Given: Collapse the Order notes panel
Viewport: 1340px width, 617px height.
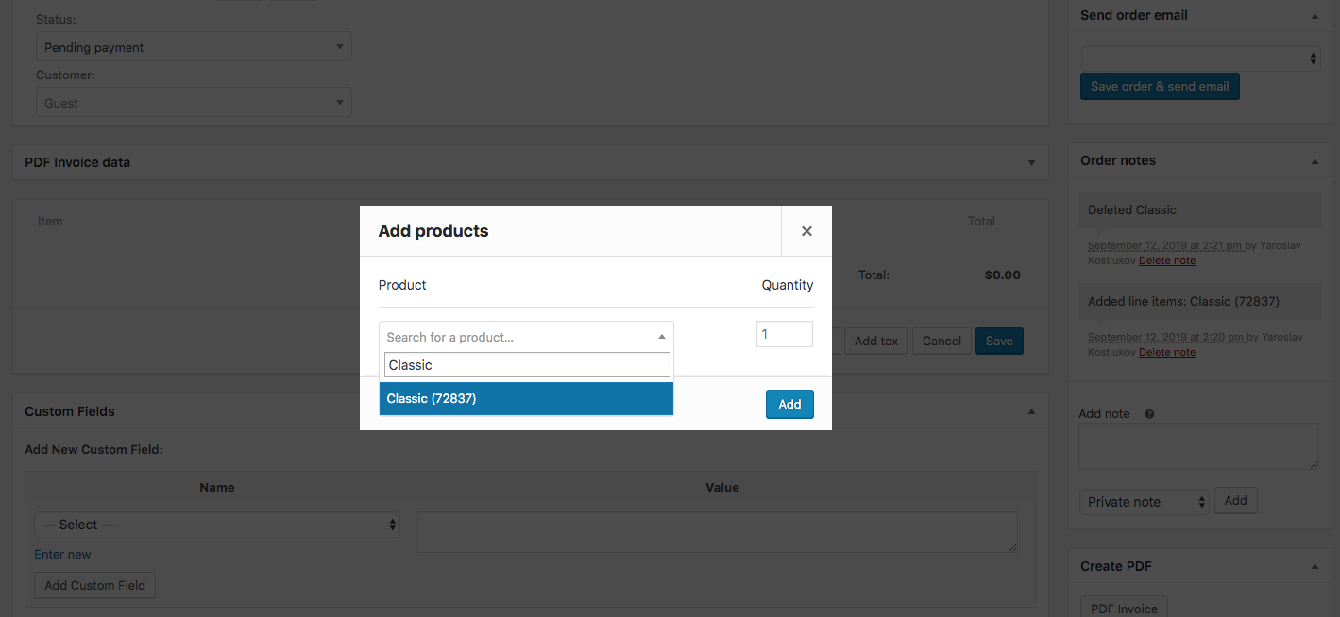Looking at the screenshot, I should (x=1315, y=161).
